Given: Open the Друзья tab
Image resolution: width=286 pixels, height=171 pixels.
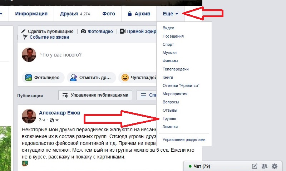Looking at the screenshot, I should (x=75, y=14).
